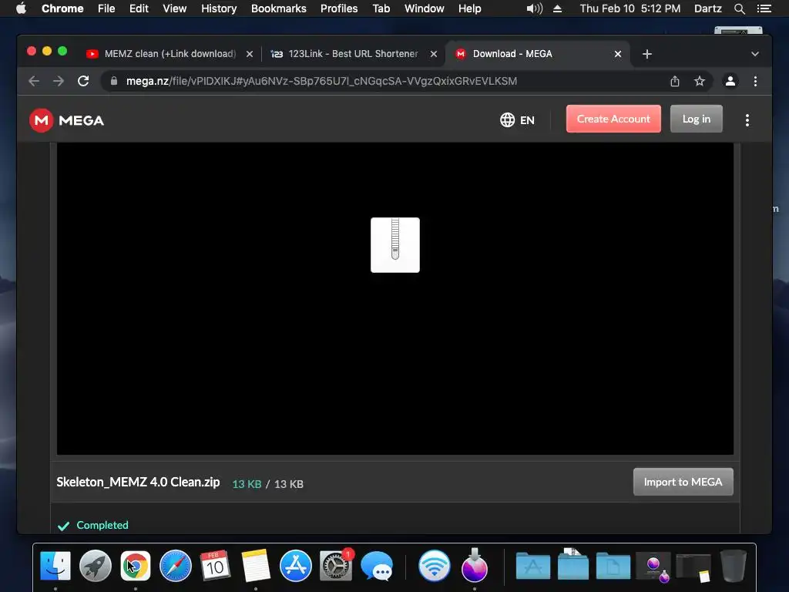Open the Notification Center list icon
The height and width of the screenshot is (592, 789).
pyautogui.click(x=764, y=8)
